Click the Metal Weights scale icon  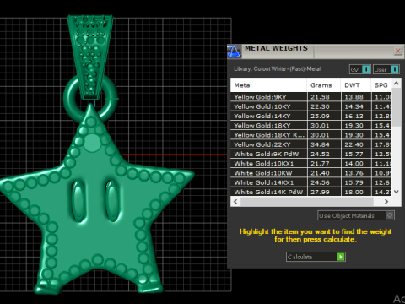[x=234, y=51]
